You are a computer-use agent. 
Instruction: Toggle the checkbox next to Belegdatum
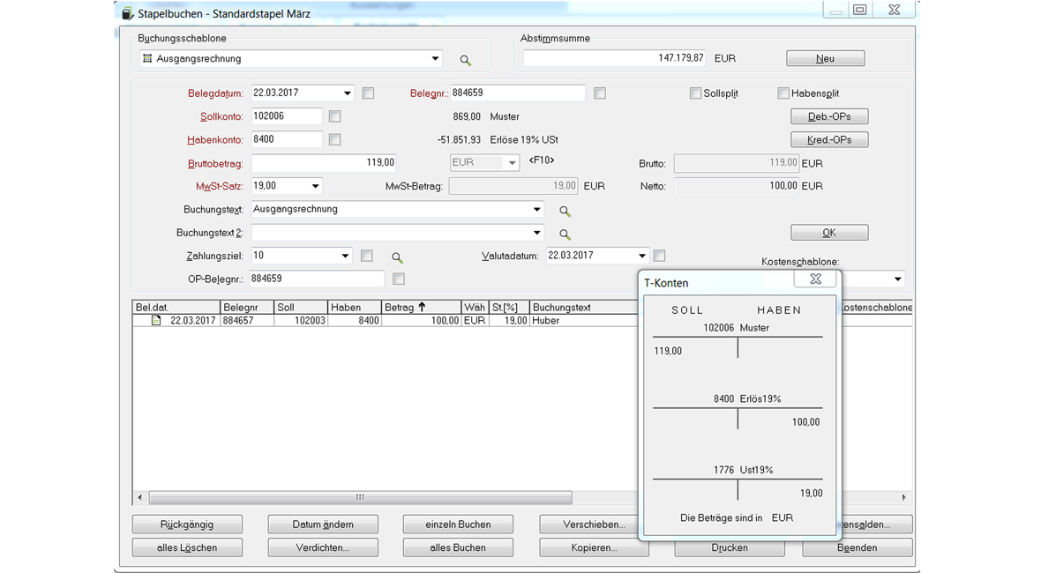[368, 93]
